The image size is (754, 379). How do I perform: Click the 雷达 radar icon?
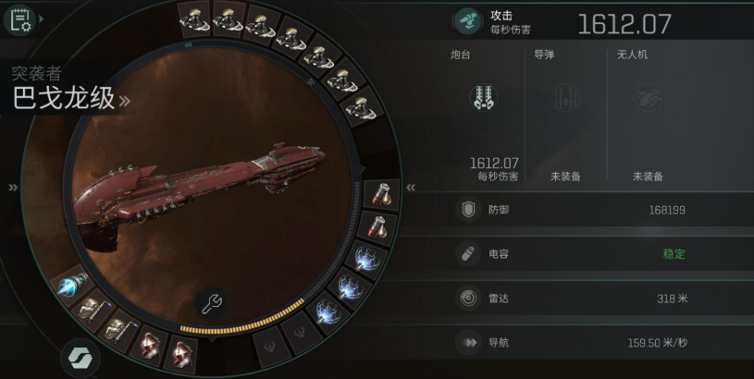(468, 299)
